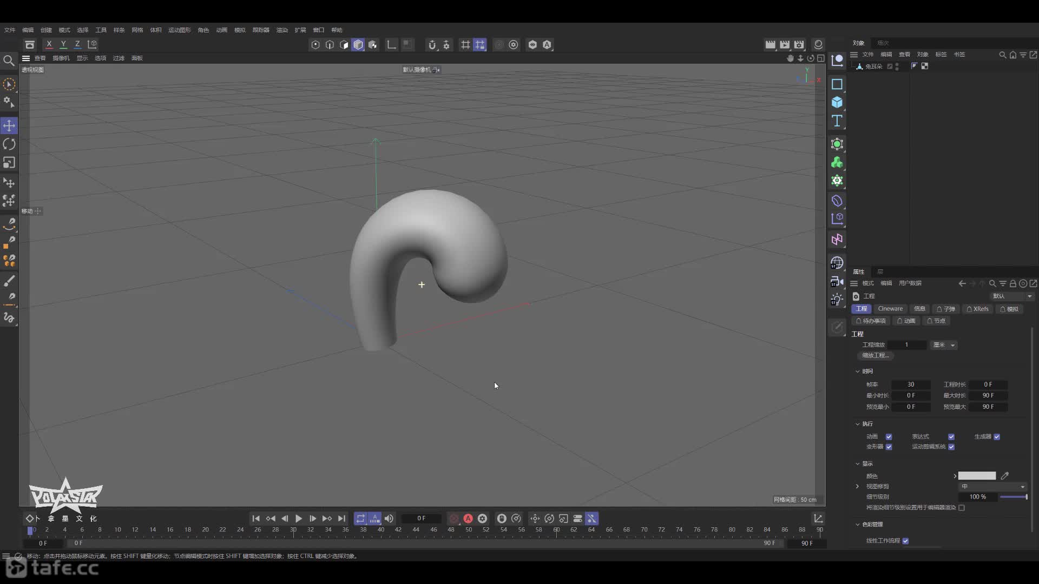Toggle the 生成器 checkbox
The image size is (1039, 584).
click(x=997, y=437)
